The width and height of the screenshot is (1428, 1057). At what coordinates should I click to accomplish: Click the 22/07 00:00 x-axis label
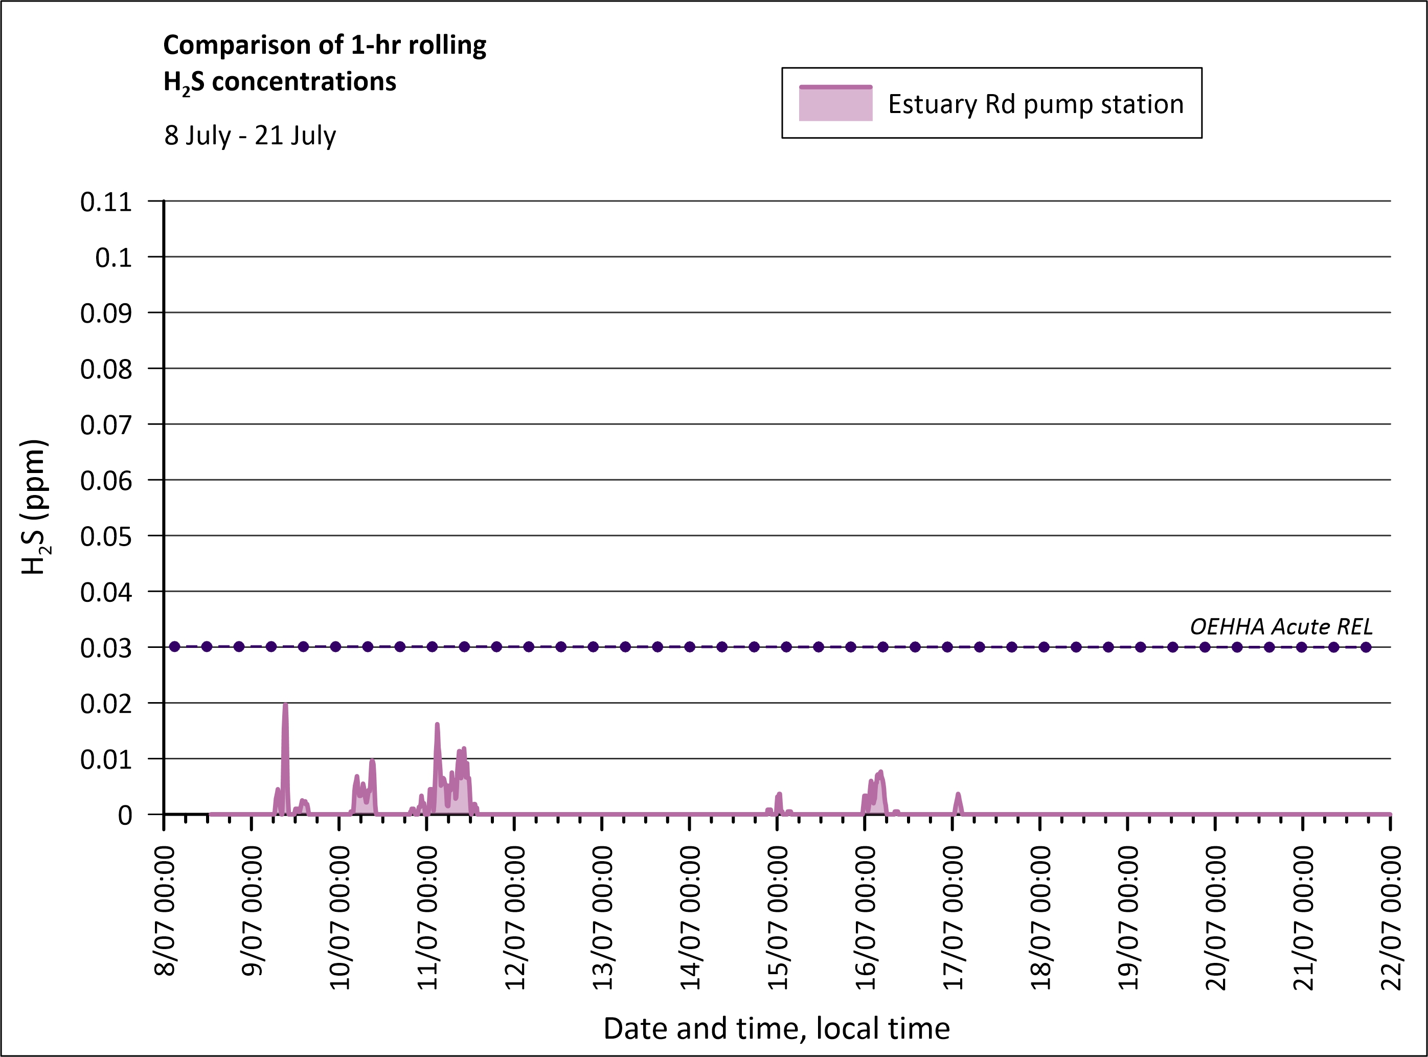pos(1391,917)
